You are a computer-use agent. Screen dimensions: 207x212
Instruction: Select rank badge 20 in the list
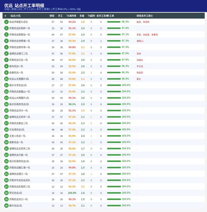[x=6, y=142]
